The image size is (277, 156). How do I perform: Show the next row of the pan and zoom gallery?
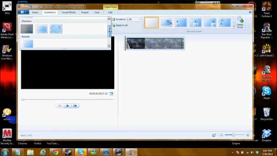(x=234, y=23)
